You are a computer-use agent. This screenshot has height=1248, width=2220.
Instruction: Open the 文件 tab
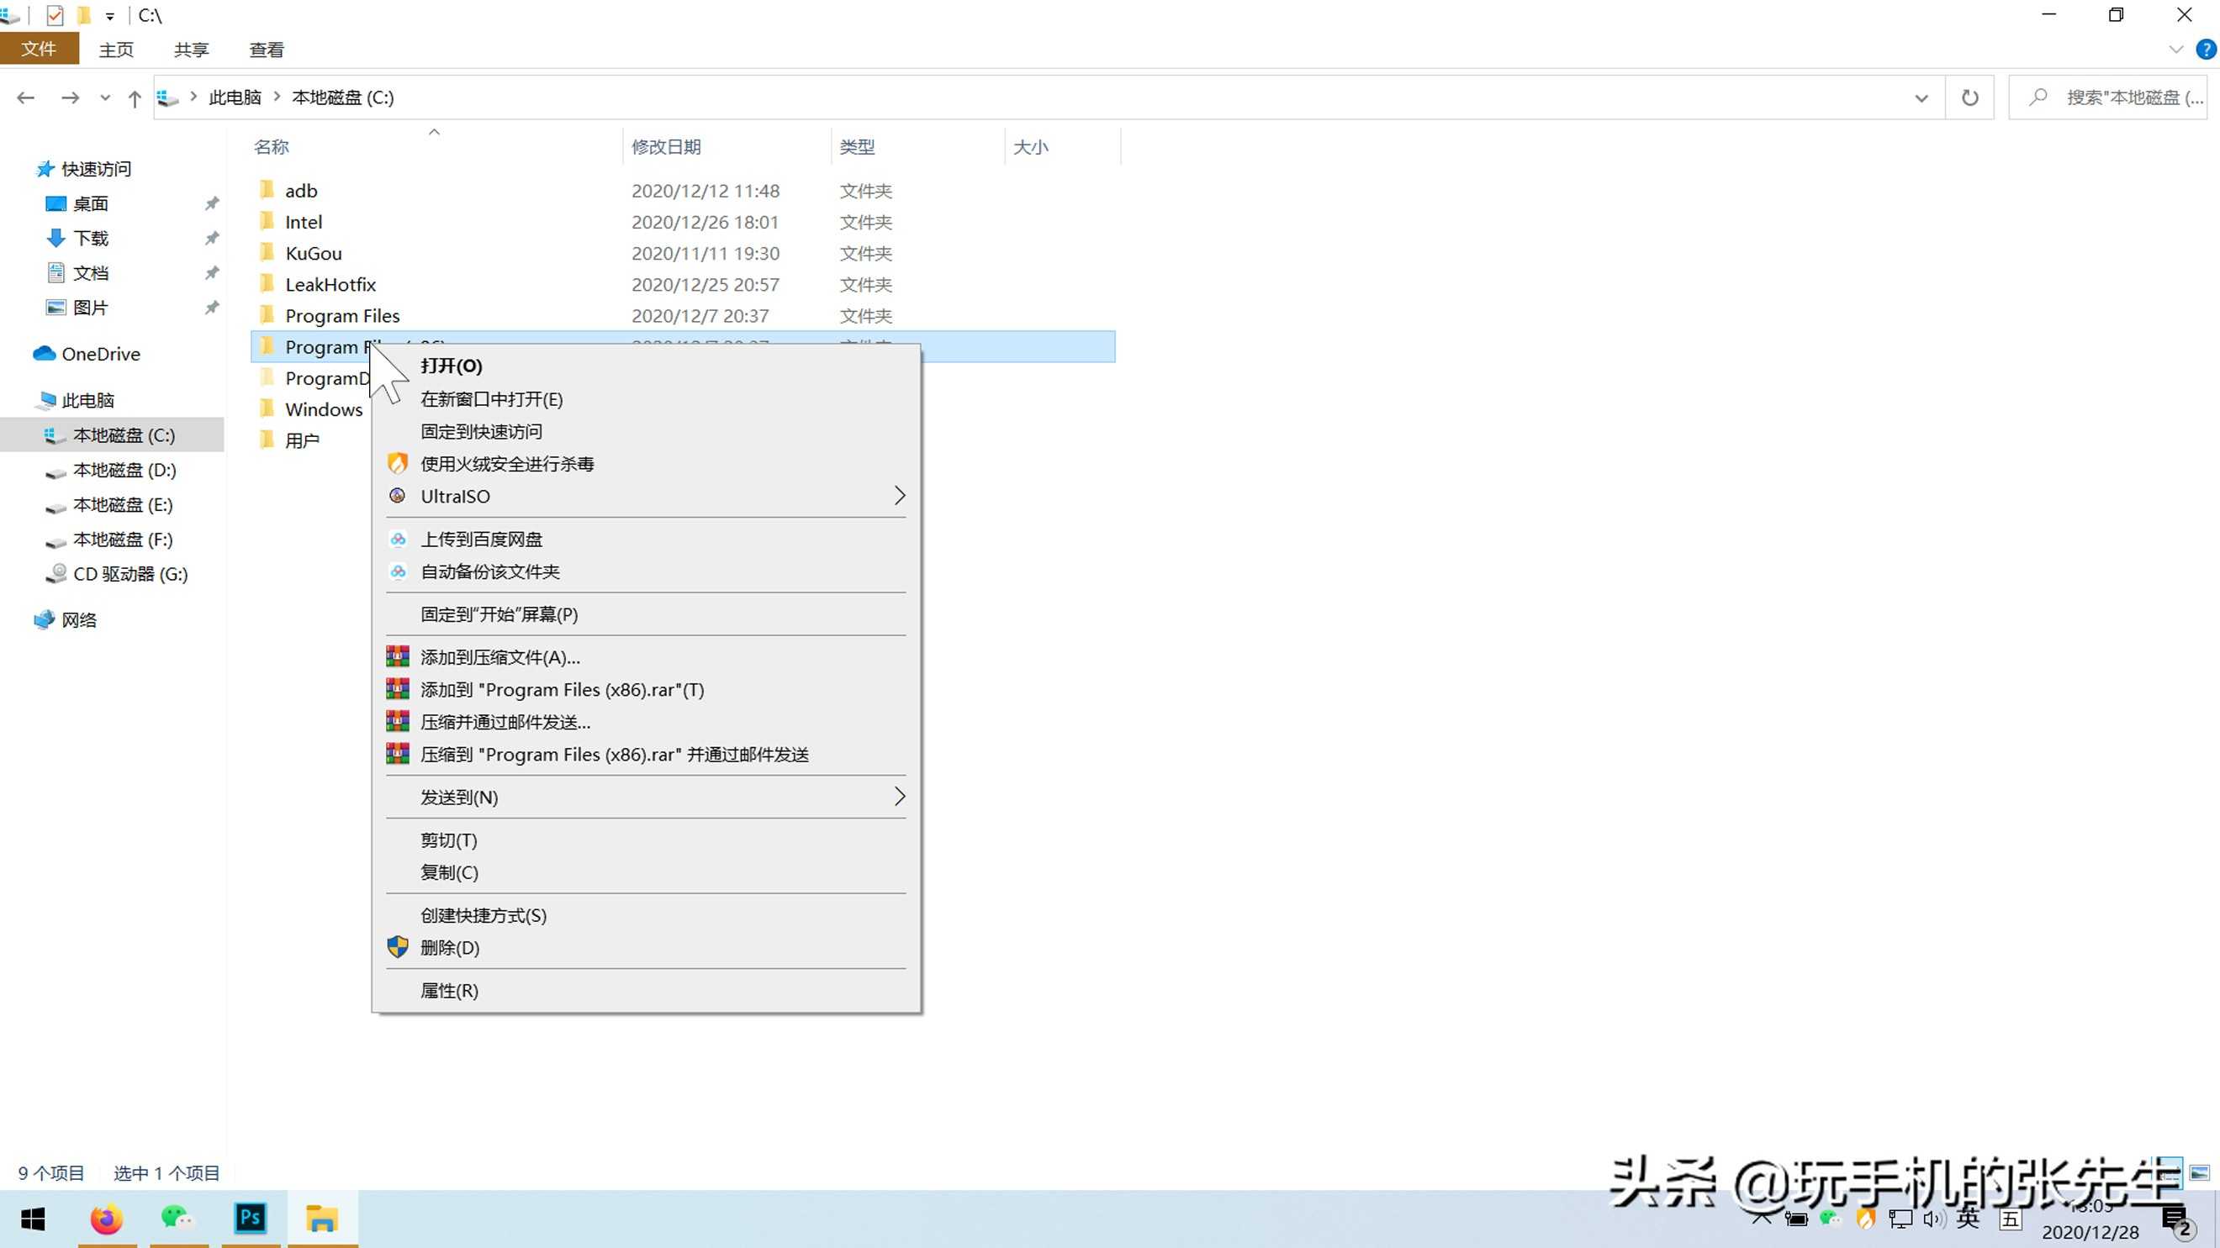tap(39, 49)
